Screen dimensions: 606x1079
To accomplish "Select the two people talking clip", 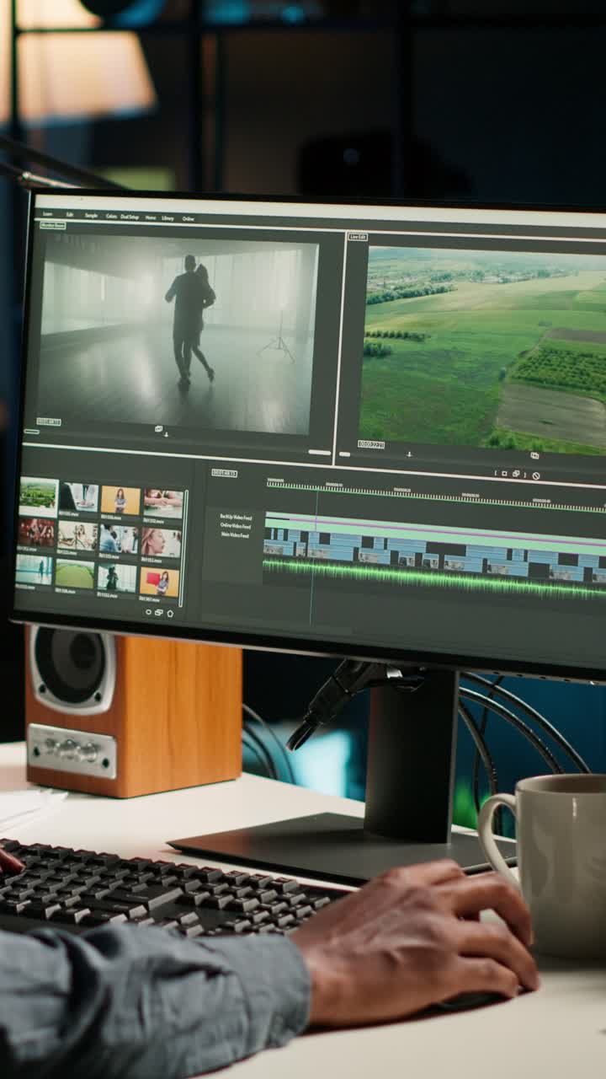I will click(x=119, y=539).
